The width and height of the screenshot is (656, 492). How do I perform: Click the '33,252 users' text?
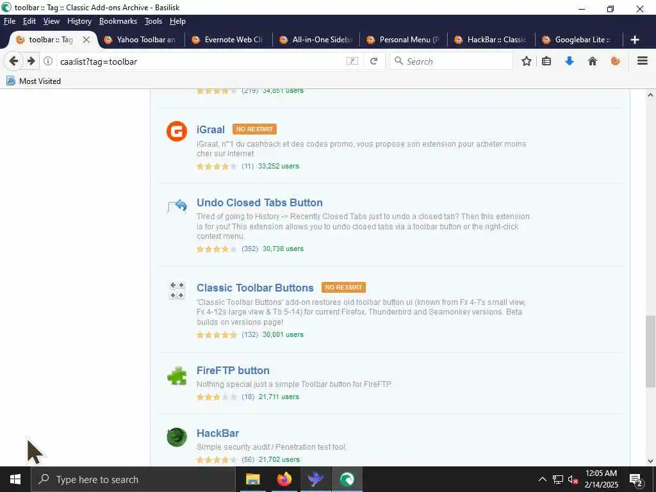(279, 166)
